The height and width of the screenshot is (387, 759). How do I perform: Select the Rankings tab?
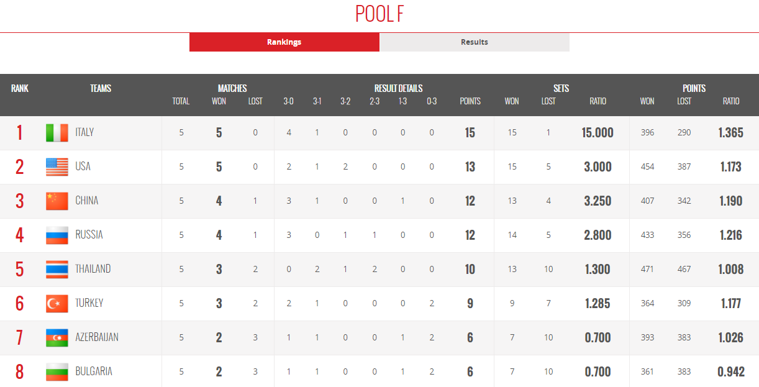click(x=284, y=42)
